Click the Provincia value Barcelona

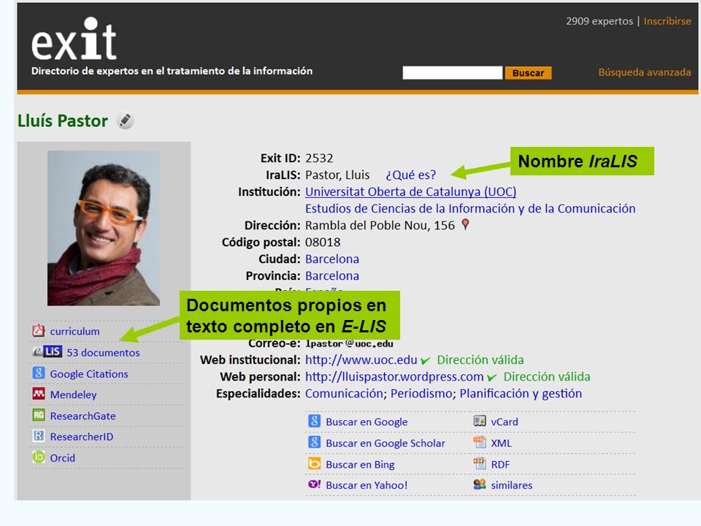point(332,276)
